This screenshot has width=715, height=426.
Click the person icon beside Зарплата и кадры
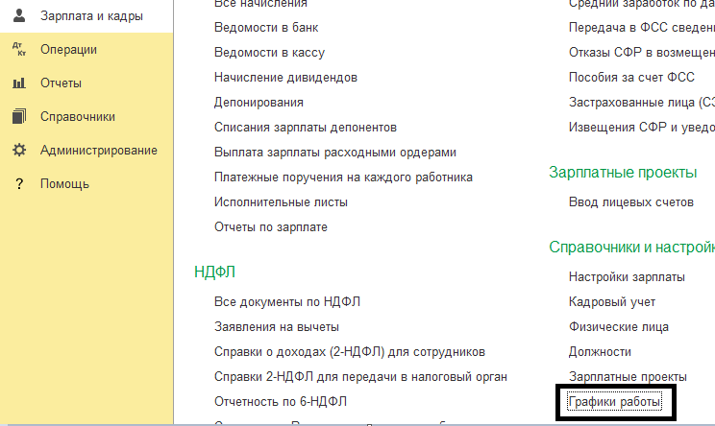point(19,15)
